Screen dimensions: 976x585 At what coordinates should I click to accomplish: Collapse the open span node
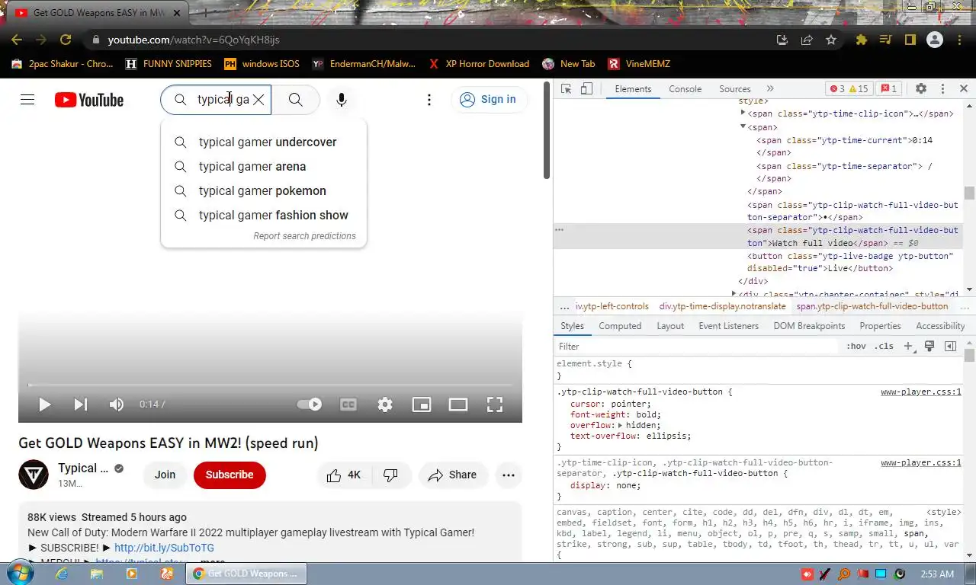[x=743, y=126]
